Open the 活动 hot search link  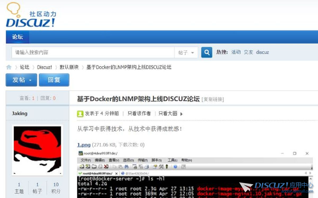[x=236, y=52]
